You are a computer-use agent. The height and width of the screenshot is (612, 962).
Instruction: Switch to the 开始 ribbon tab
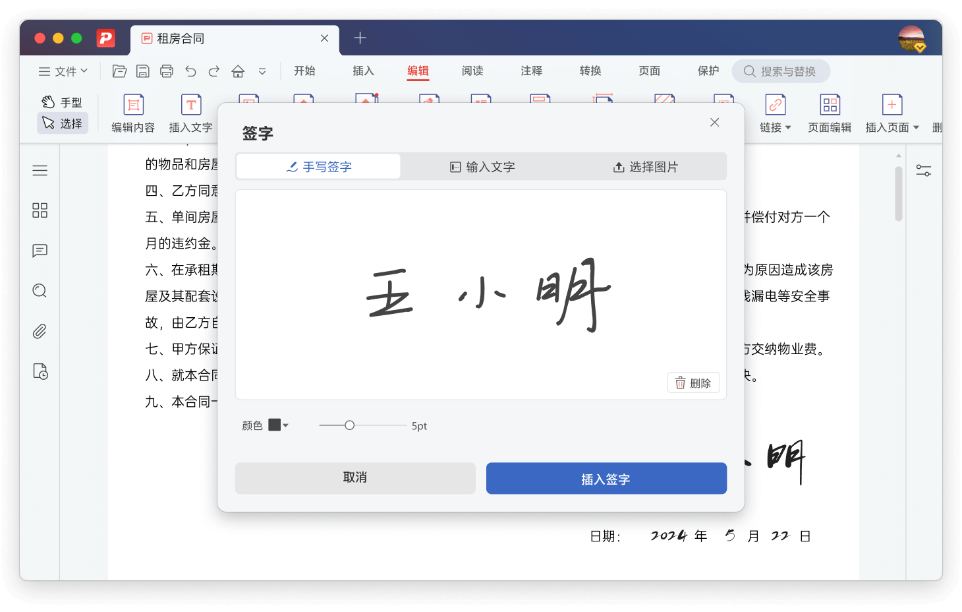(x=304, y=71)
